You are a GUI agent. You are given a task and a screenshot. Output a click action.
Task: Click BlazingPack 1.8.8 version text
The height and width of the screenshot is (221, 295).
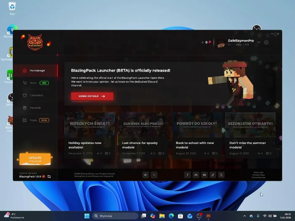pos(30,176)
